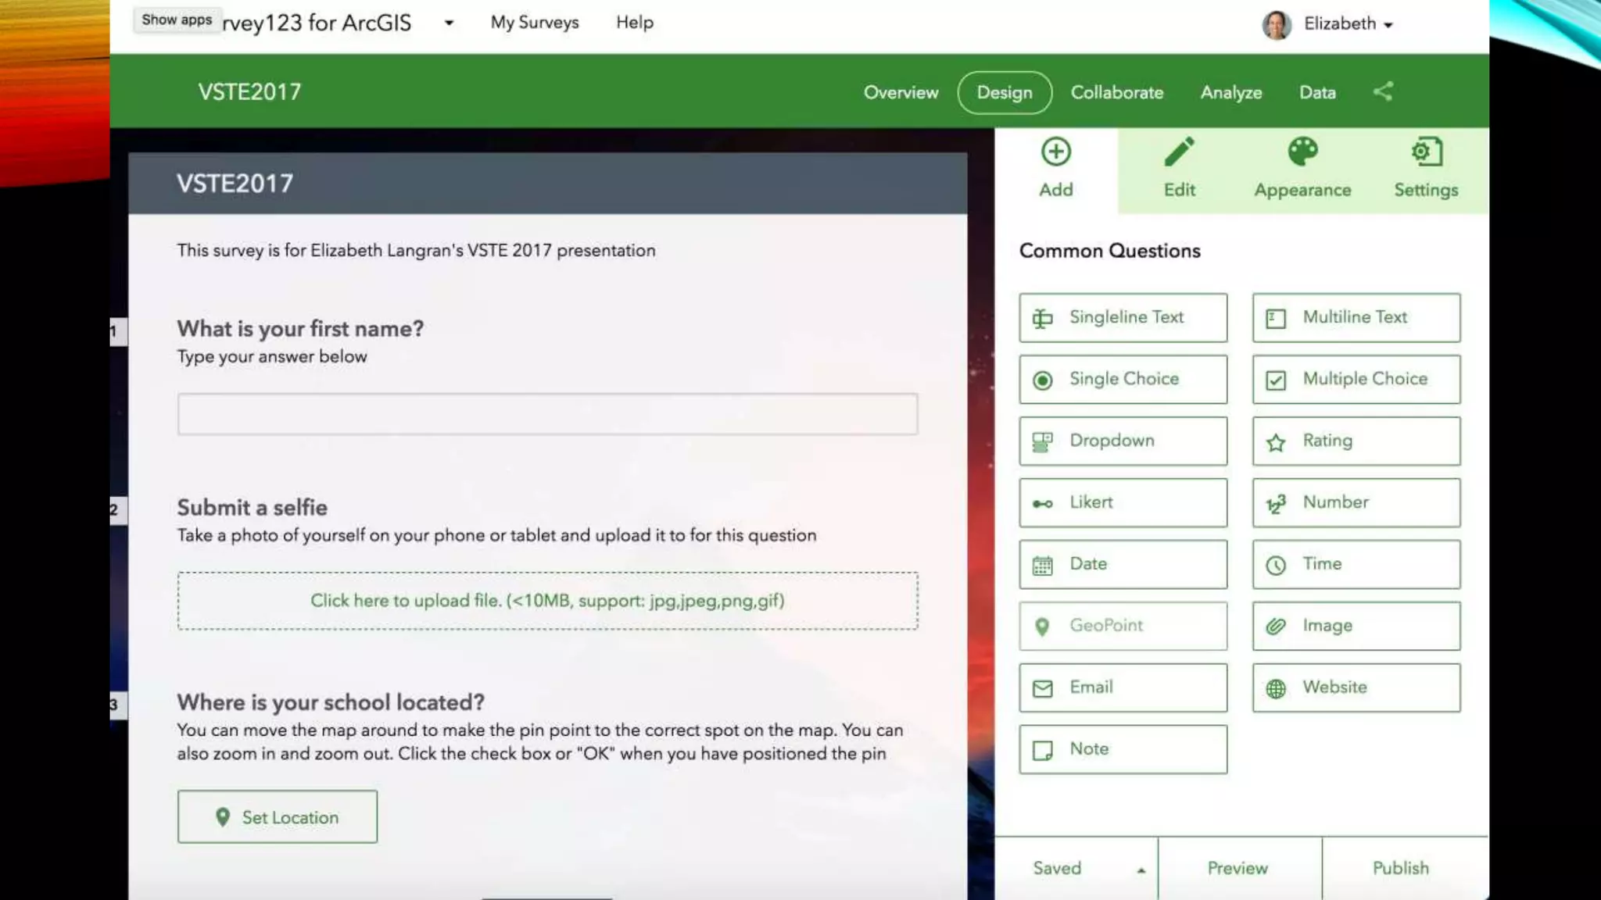Switch to the Analyze tab

[1230, 92]
